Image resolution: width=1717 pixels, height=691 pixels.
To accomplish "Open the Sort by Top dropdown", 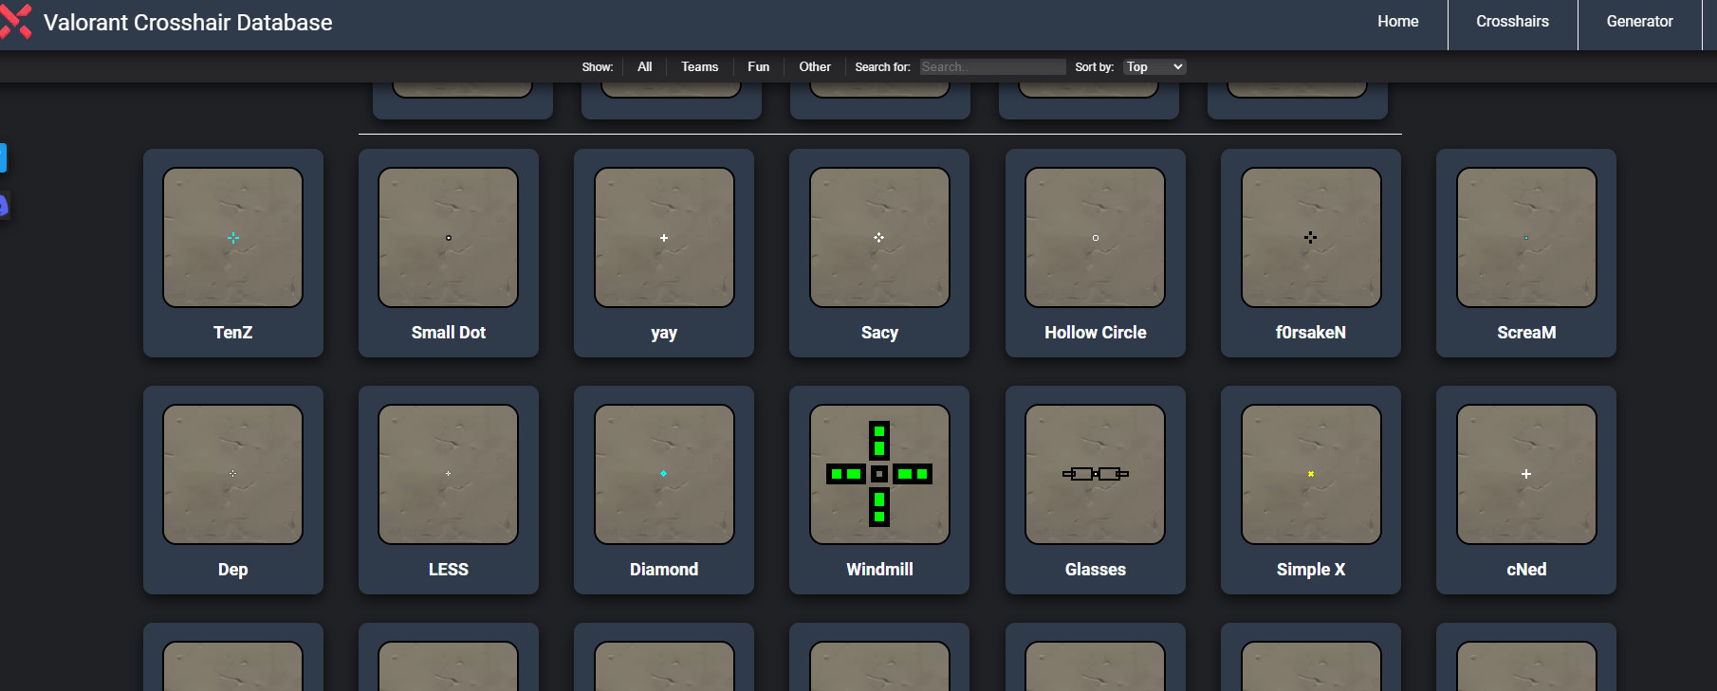I will coord(1154,66).
